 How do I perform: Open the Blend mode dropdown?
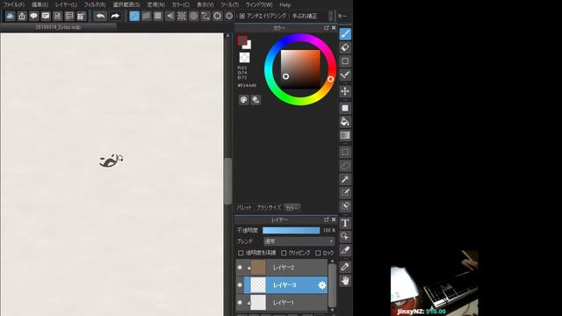pyautogui.click(x=299, y=241)
